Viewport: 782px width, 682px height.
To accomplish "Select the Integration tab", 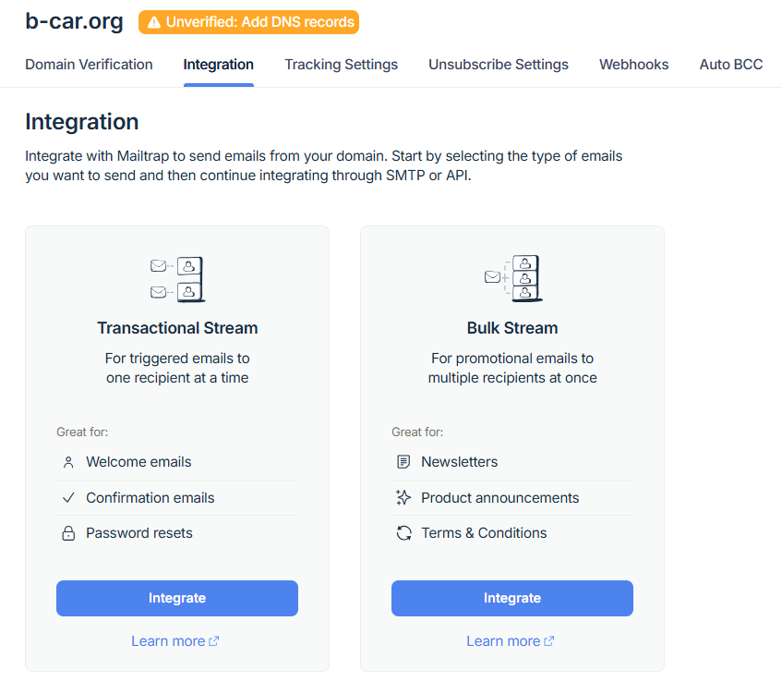I will click(x=218, y=65).
